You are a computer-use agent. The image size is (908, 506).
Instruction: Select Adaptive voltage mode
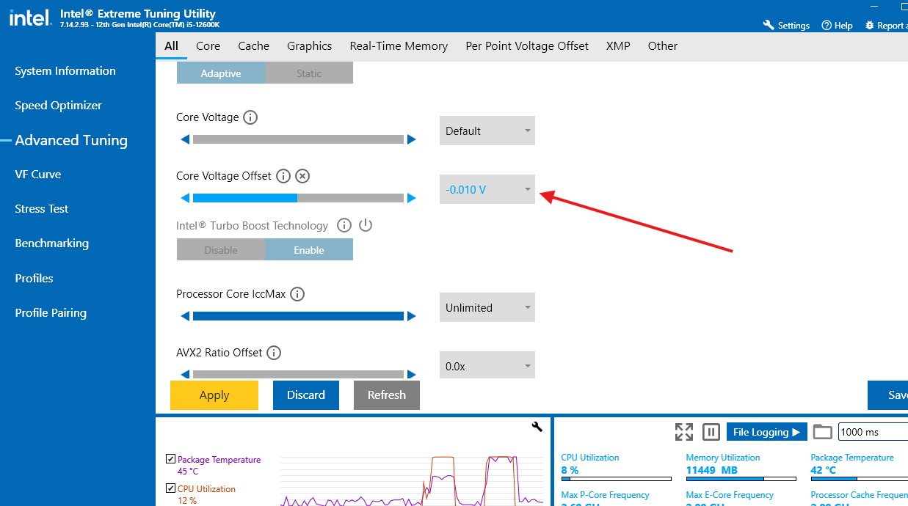tap(221, 73)
